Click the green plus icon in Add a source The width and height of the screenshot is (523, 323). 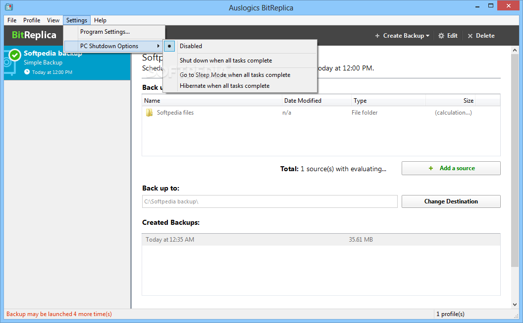tap(430, 168)
